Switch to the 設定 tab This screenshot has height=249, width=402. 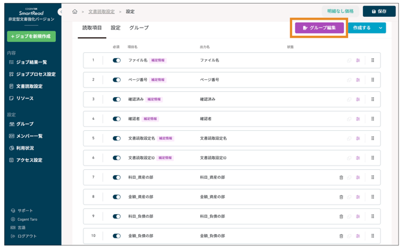[x=115, y=28]
